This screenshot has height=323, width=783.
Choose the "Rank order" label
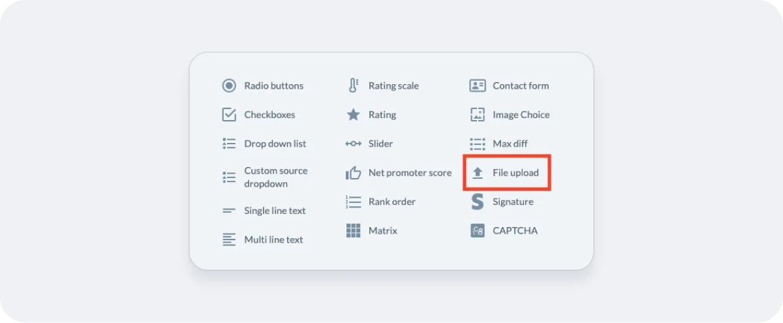click(x=392, y=202)
